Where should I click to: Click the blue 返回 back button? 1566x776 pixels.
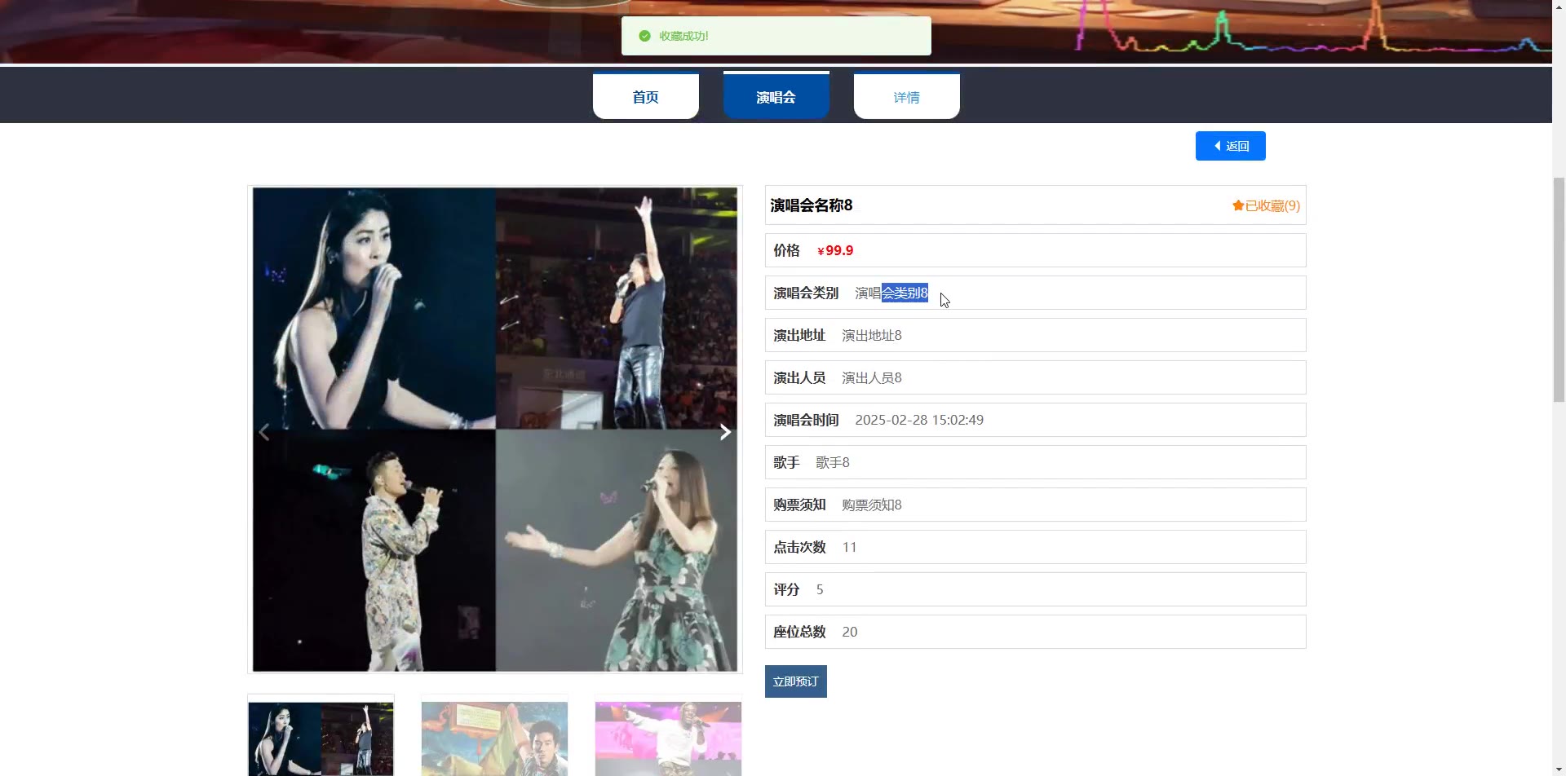[1230, 146]
